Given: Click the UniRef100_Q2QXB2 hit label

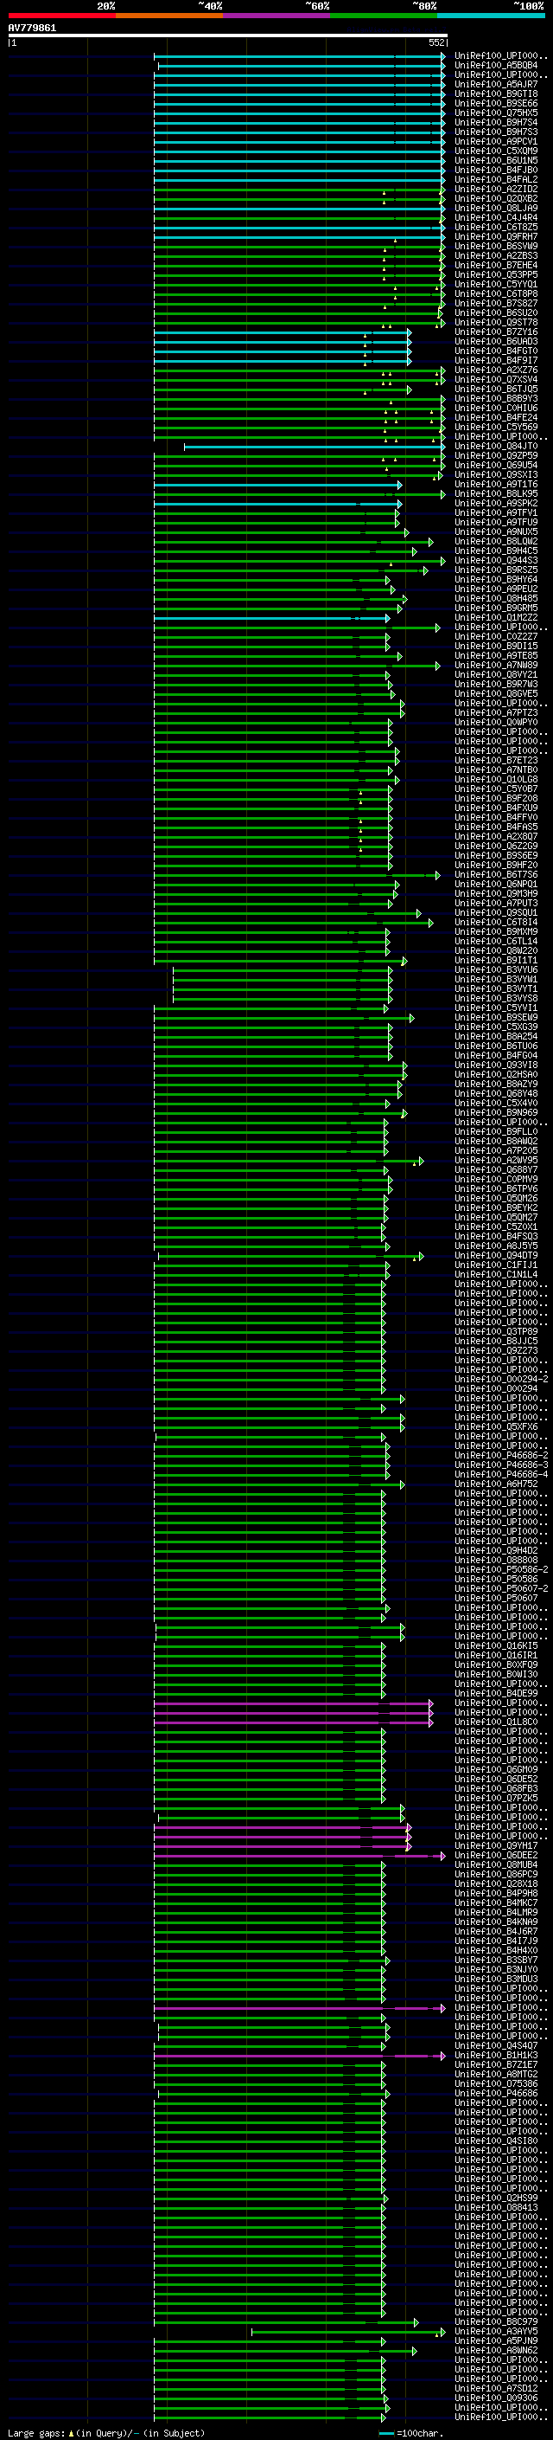Looking at the screenshot, I should 496,199.
